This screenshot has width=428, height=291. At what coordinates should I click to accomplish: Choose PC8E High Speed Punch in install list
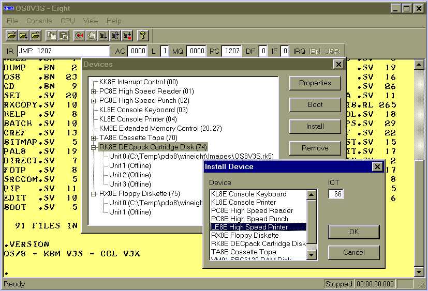tap(258, 219)
